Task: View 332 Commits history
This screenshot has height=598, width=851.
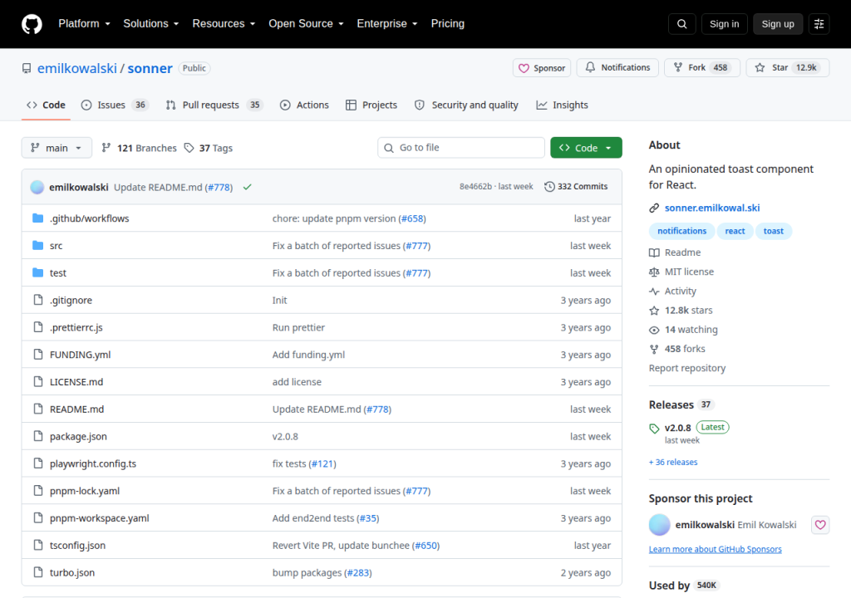Action: pyautogui.click(x=576, y=187)
